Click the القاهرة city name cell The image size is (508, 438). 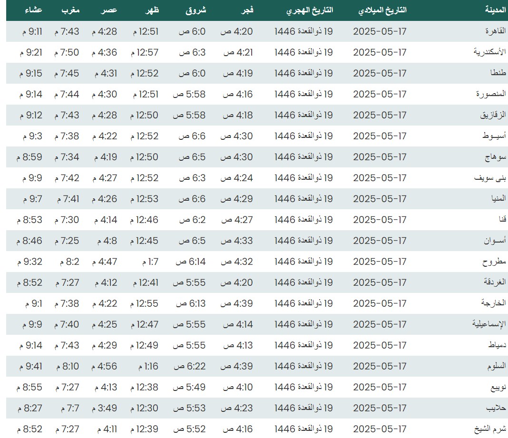pos(496,31)
